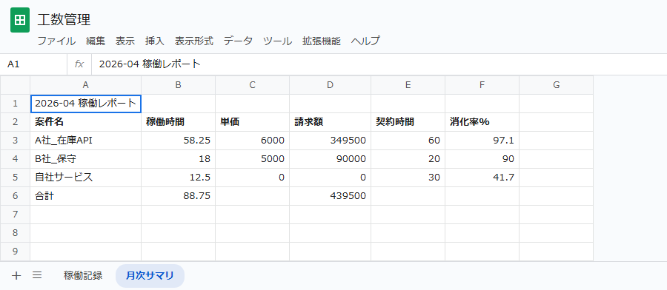Click the formula bar text field
The height and width of the screenshot is (290, 667).
click(x=379, y=64)
